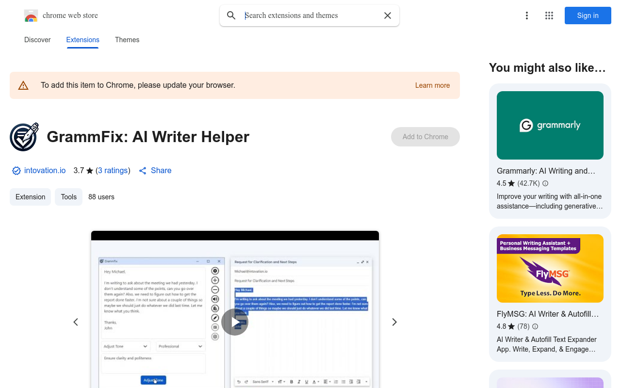Select the Extensions tab
Viewport: 621px width, 388px height.
point(83,40)
